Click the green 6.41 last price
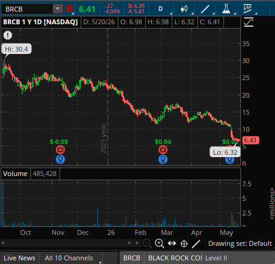Image resolution: width=275 pixels, height=264 pixels. (x=87, y=9)
